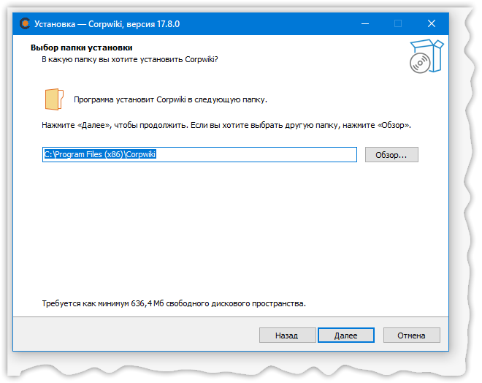Click the empty blue title bar area
This screenshot has width=482, height=383.
(x=263, y=23)
